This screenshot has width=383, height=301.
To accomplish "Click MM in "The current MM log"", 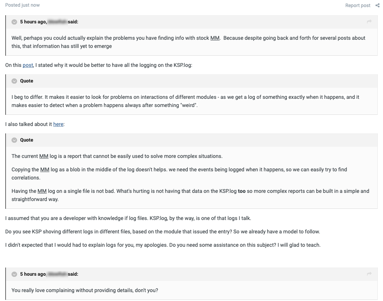I will tap(44, 156).
